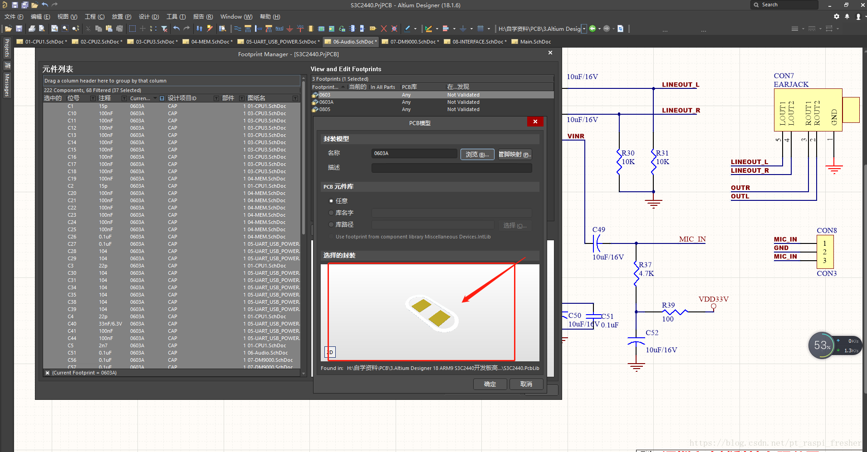Click the footprint 名称 input field
The height and width of the screenshot is (452, 867).
[x=414, y=153]
